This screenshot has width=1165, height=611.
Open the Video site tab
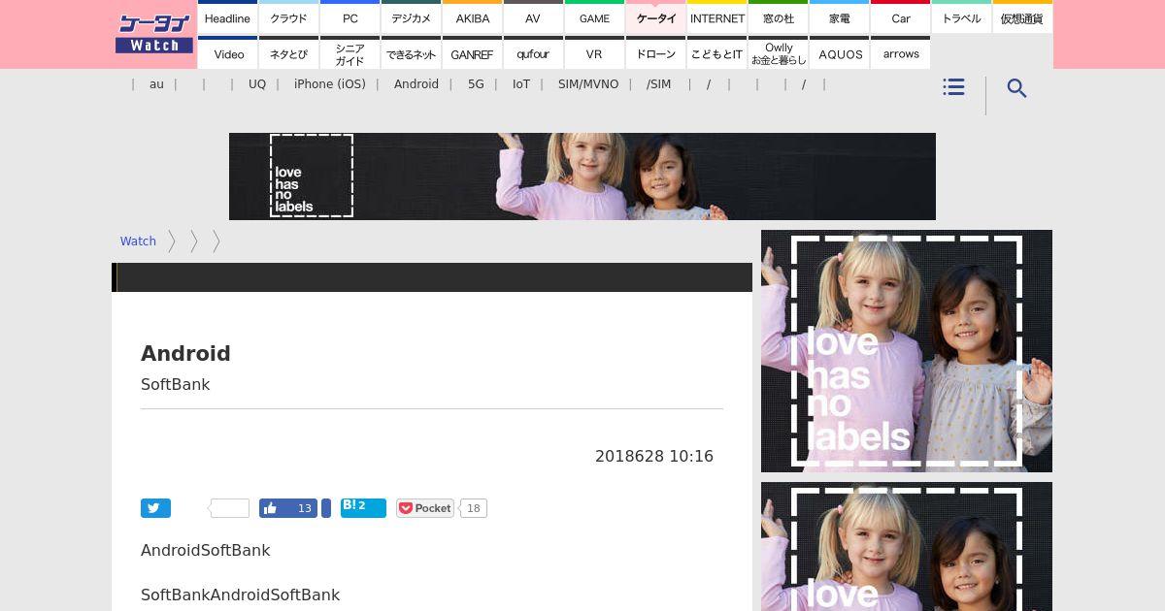[x=227, y=53]
